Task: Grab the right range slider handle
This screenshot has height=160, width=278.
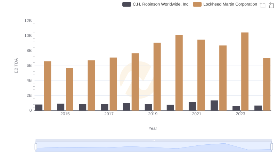Action: tap(272, 147)
